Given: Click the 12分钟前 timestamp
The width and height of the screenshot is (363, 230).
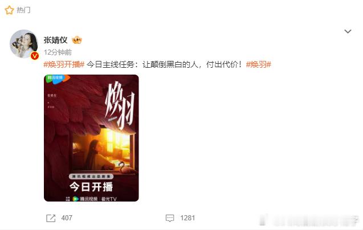Looking at the screenshot, I should (58, 52).
